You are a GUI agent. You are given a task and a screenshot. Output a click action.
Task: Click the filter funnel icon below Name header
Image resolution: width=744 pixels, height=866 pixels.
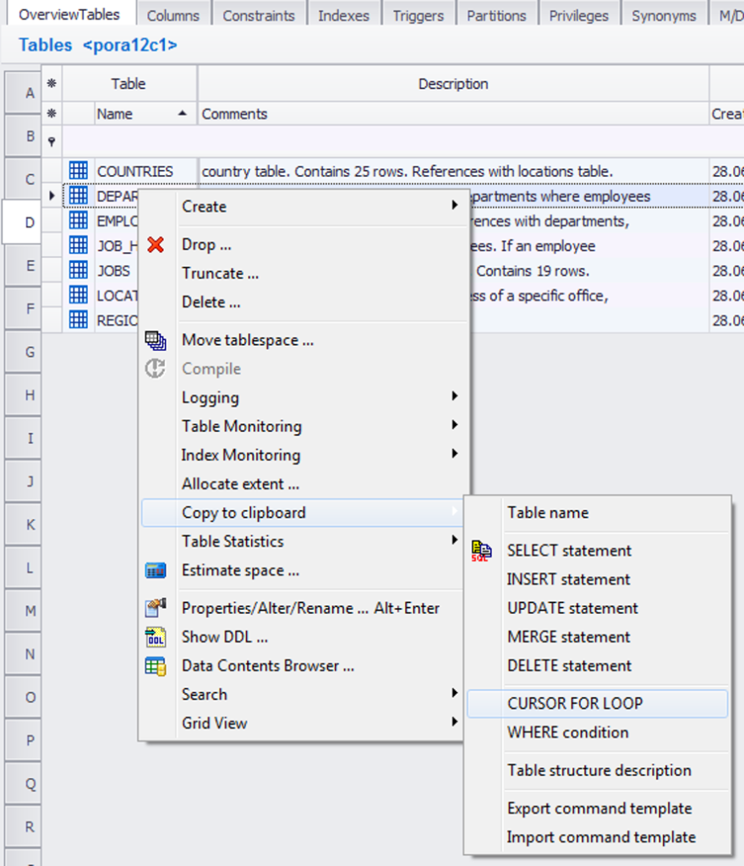coord(52,141)
